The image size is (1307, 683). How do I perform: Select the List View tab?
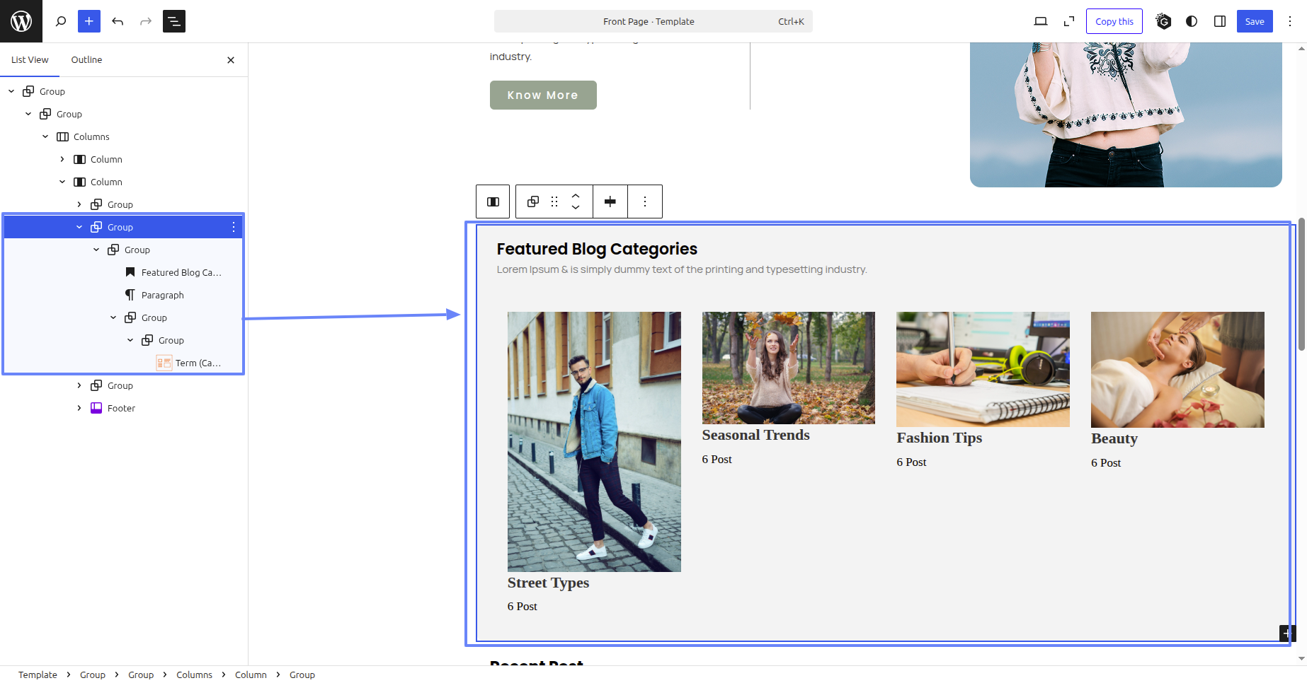point(30,60)
